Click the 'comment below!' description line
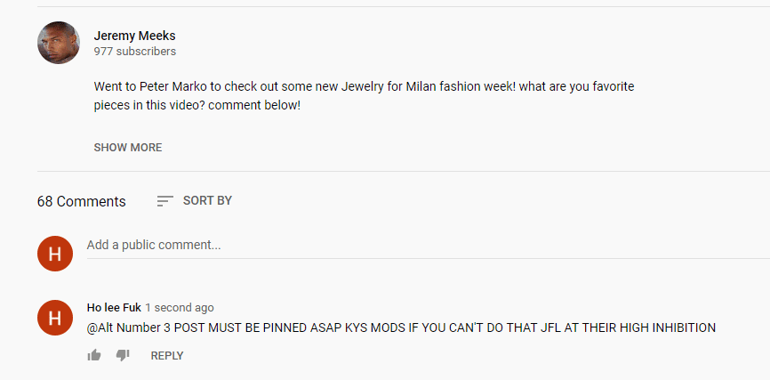Viewport: 770px width, 380px height. pyautogui.click(x=197, y=106)
